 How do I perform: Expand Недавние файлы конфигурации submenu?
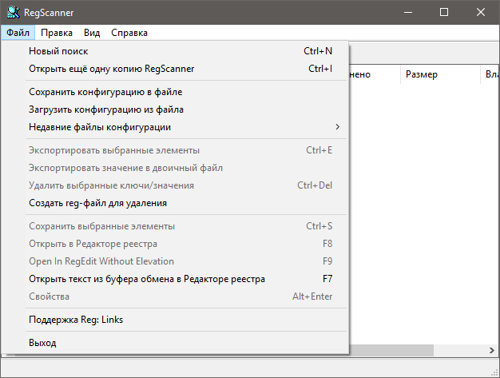(175, 127)
